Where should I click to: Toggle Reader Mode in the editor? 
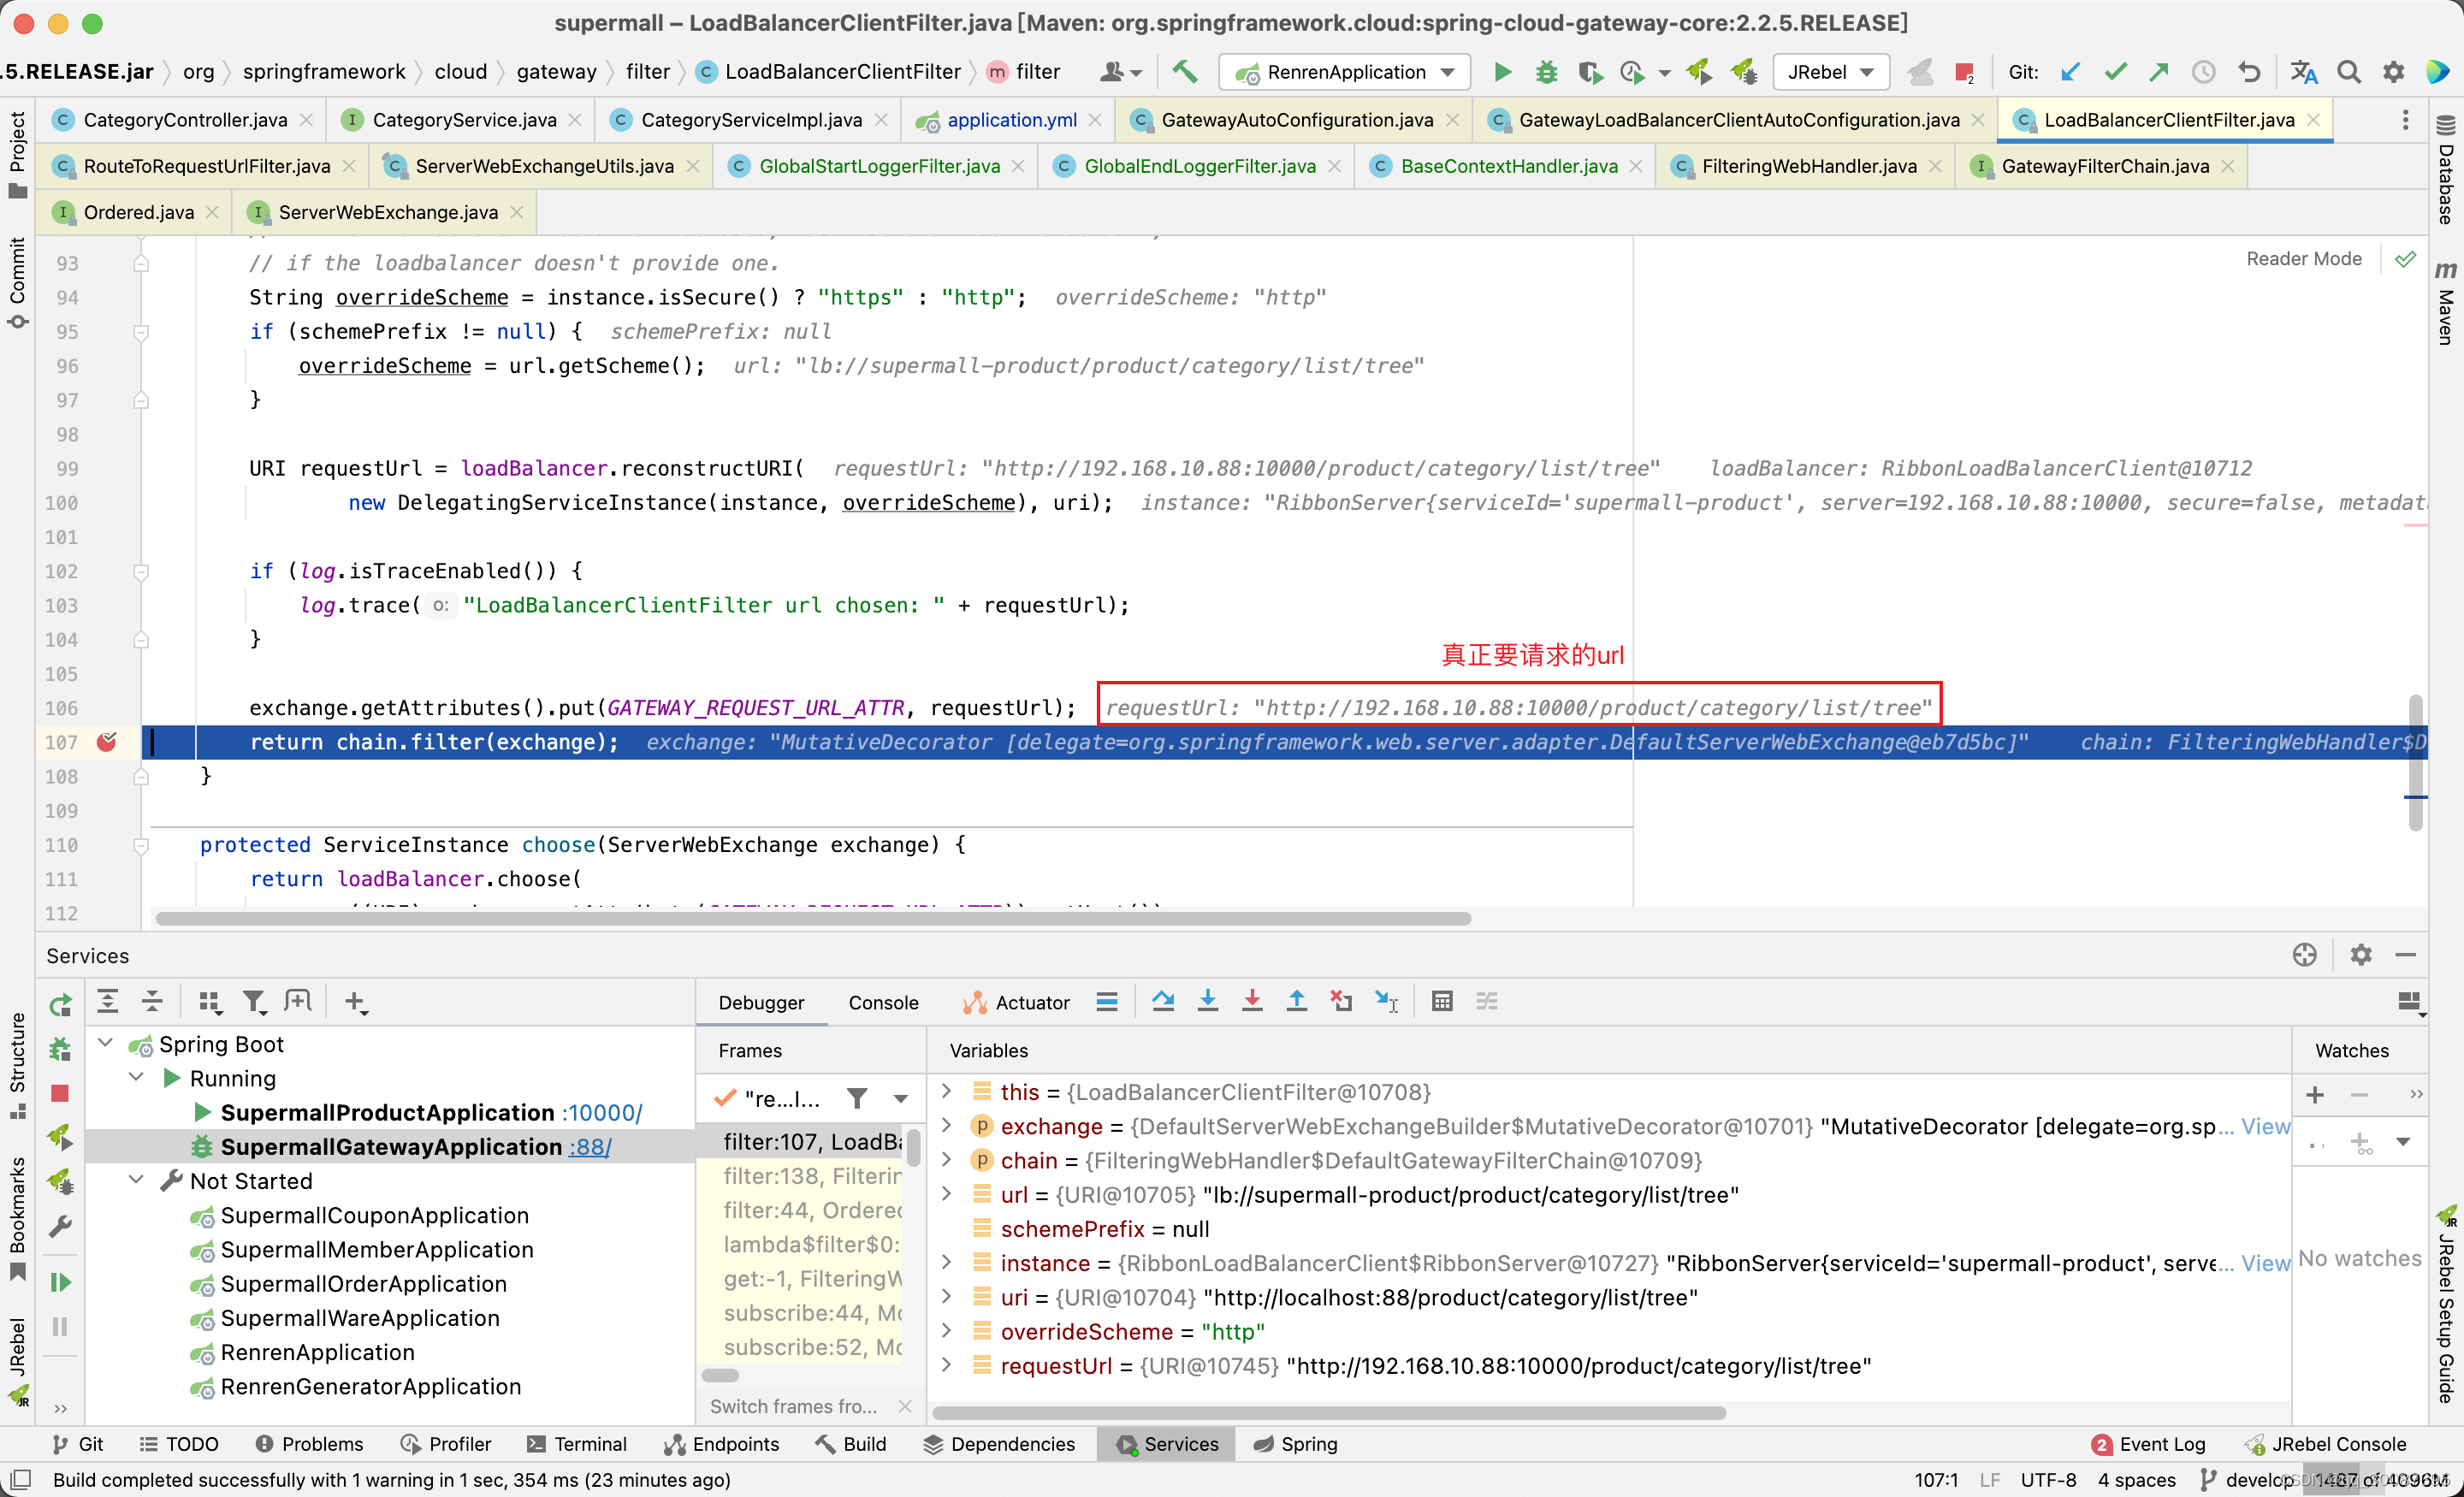click(x=2304, y=259)
